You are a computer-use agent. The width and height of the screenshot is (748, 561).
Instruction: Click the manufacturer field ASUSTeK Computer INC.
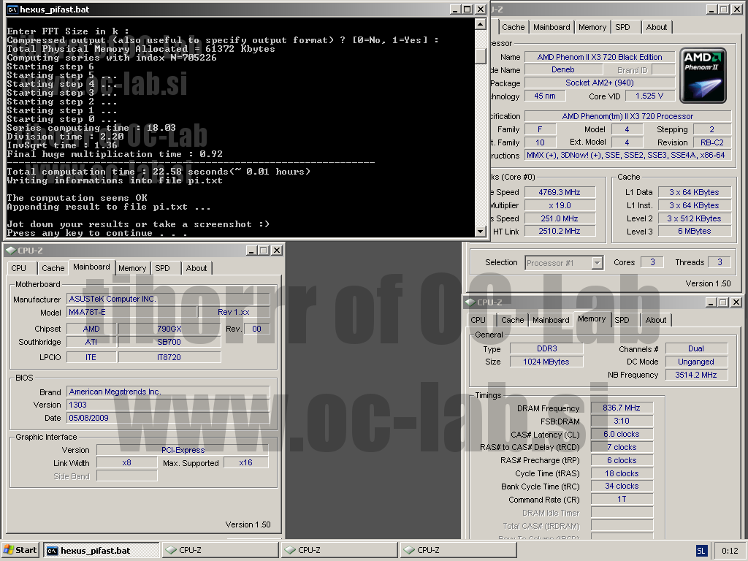coord(168,299)
